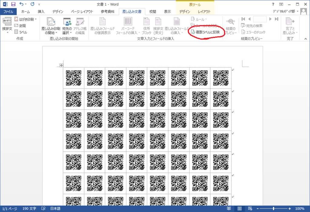Click the QR code in the first table cell

[x=74, y=78]
